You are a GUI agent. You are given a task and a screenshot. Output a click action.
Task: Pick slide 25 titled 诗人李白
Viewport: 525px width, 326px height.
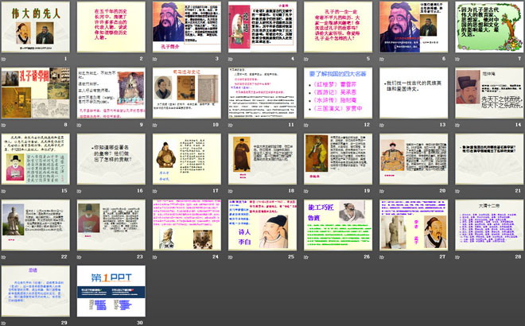point(262,225)
